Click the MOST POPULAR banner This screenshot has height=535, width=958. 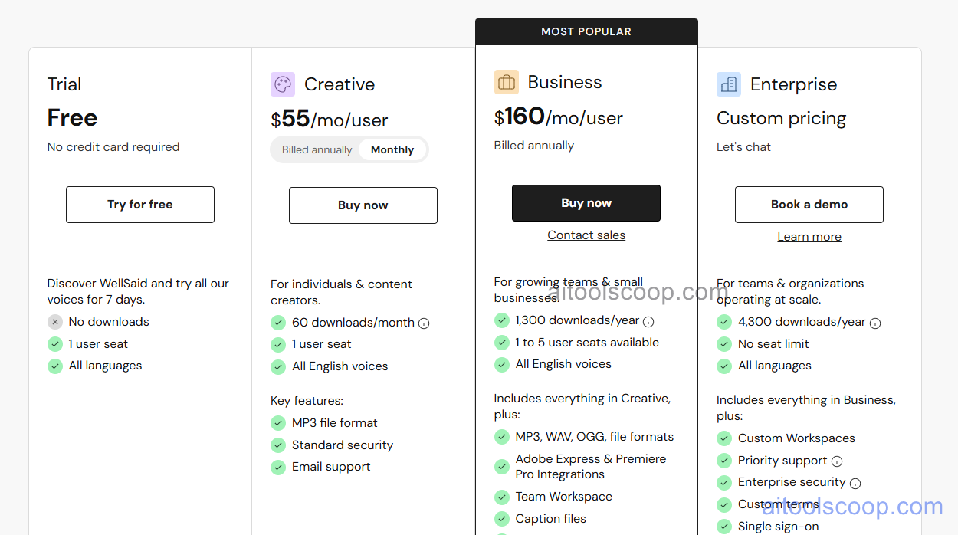pos(586,32)
